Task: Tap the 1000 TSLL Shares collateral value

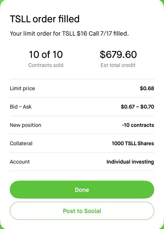Action: (133, 143)
